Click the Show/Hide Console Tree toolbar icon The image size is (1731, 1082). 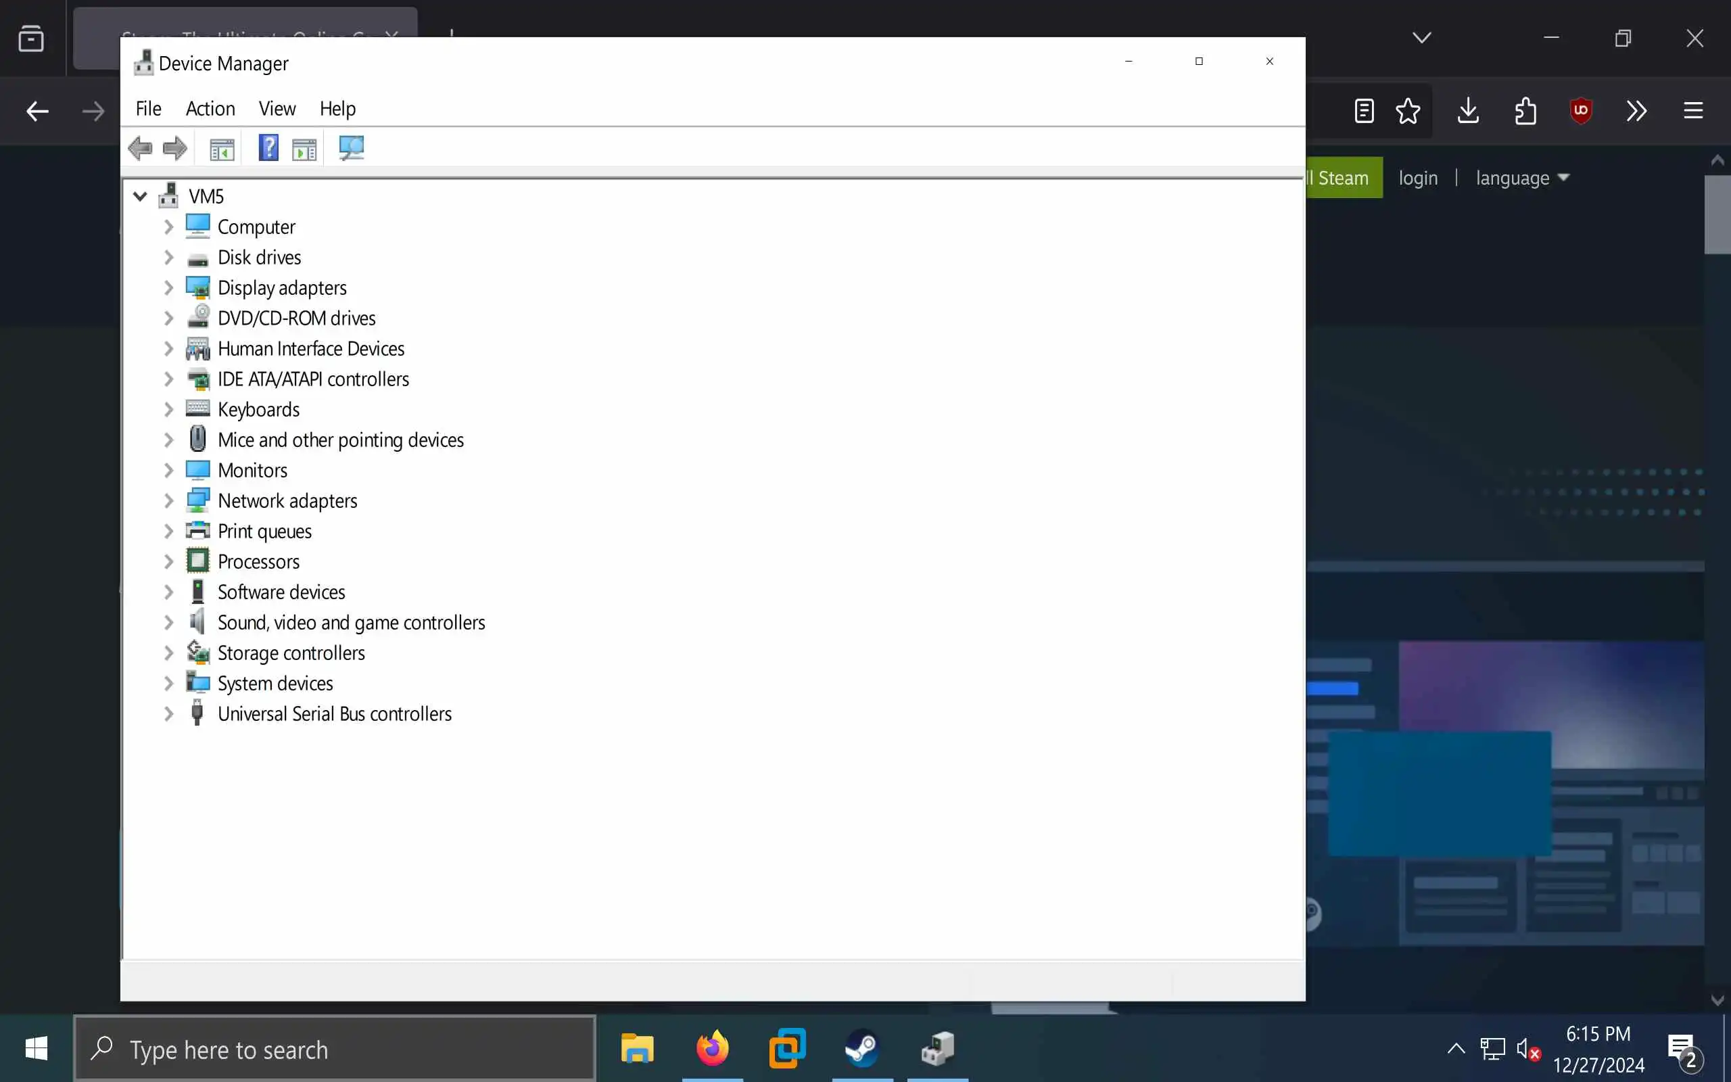point(222,149)
